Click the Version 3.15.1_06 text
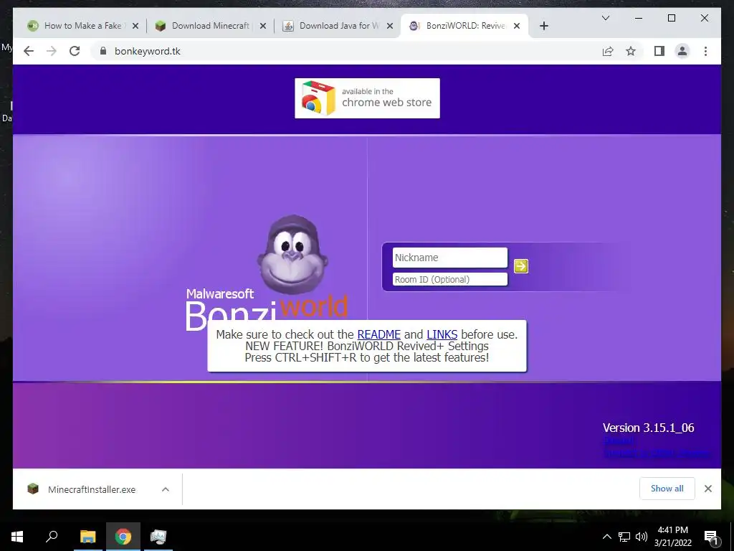The height and width of the screenshot is (551, 734). tap(648, 428)
